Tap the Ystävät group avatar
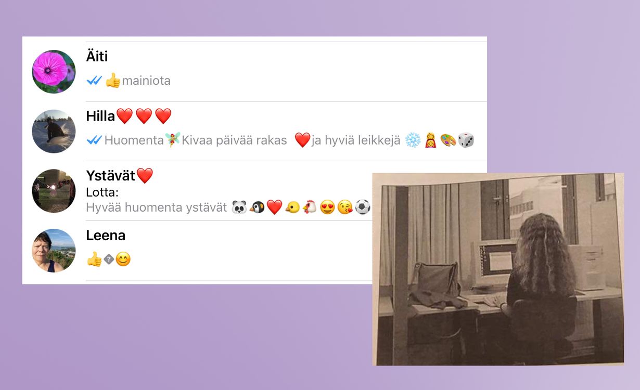 (54, 191)
